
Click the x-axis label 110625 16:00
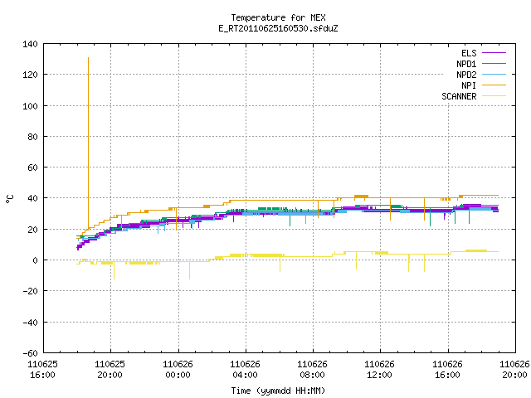point(42,370)
